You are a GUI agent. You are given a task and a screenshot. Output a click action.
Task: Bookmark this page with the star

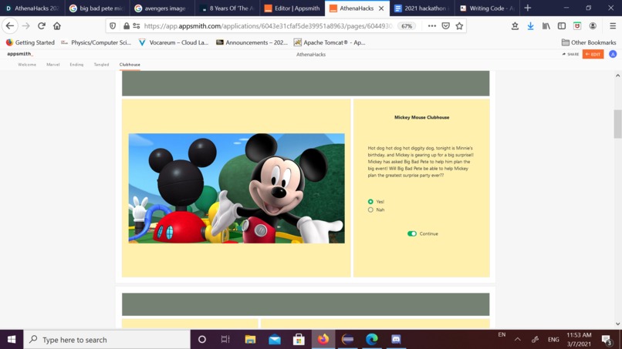click(459, 26)
